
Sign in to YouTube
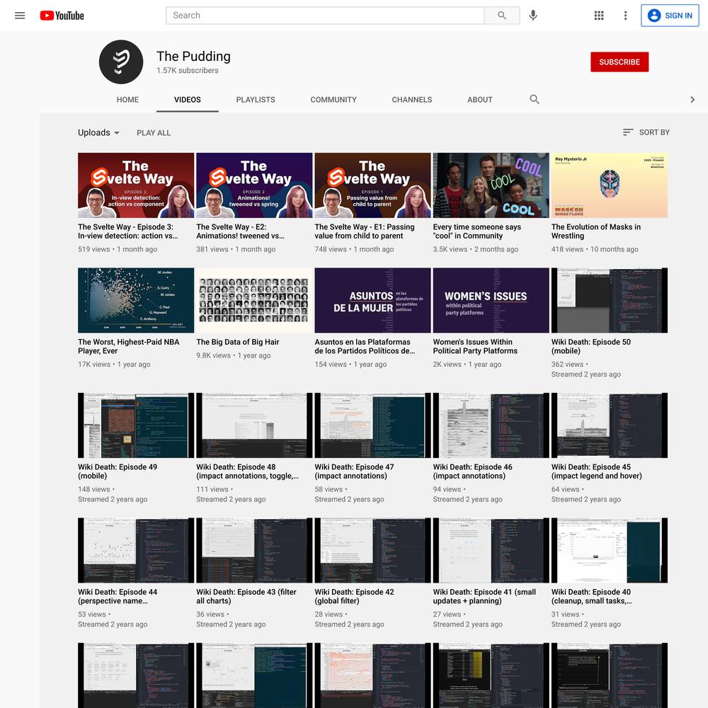click(670, 16)
